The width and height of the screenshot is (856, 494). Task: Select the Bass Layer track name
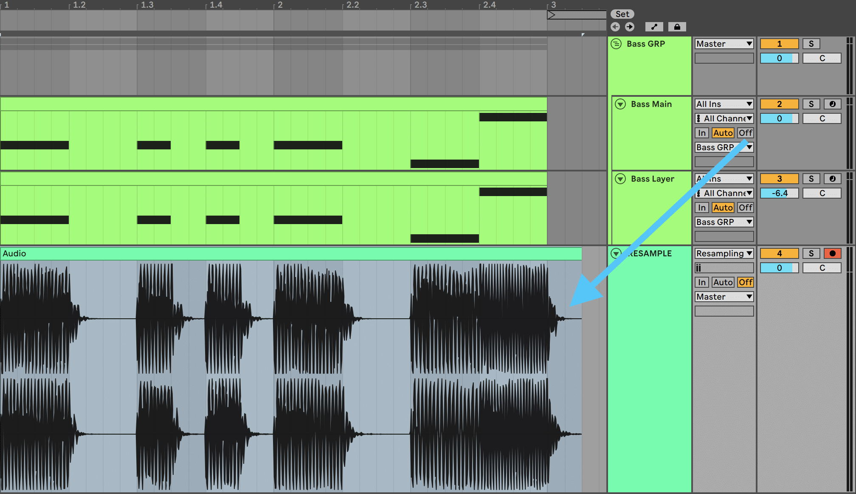[653, 179]
